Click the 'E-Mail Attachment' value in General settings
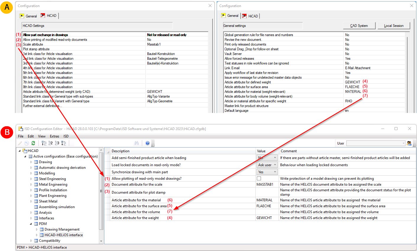Image resolution: width=417 pixels, height=251 pixels. (358, 68)
